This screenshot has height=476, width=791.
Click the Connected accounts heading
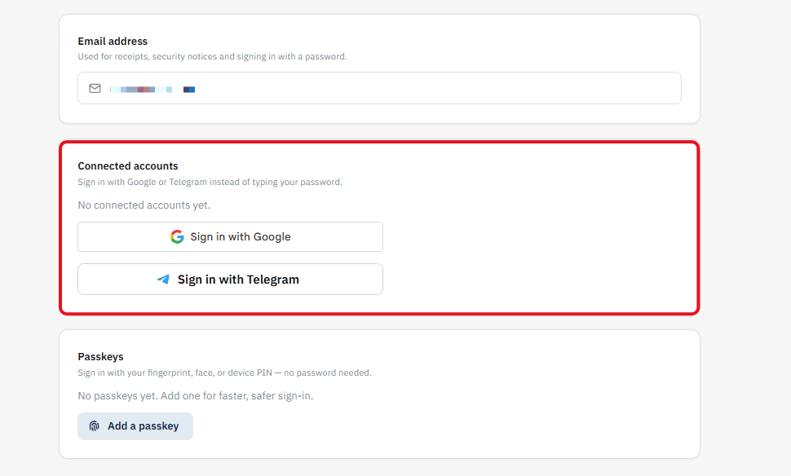(128, 166)
